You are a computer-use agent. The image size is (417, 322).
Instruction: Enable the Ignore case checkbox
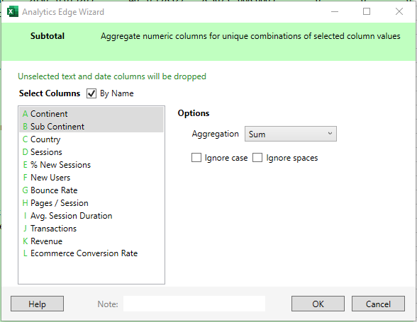tap(196, 157)
